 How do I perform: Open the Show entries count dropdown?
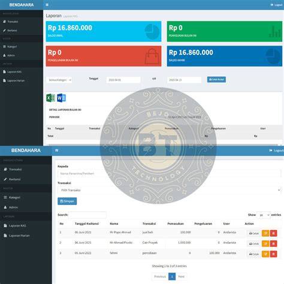(x=264, y=215)
